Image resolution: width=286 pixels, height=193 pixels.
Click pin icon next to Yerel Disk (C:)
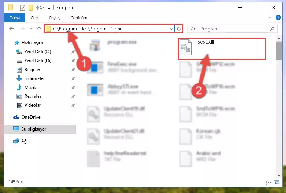click(73, 52)
